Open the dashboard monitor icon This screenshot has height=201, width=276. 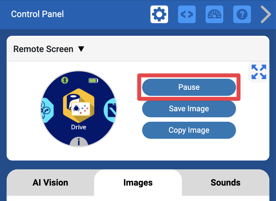pyautogui.click(x=214, y=14)
